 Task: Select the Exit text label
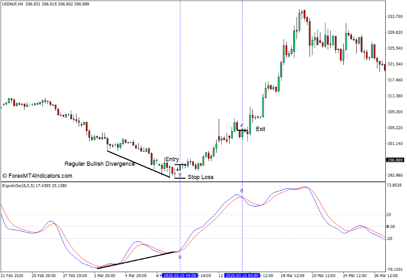(x=260, y=129)
